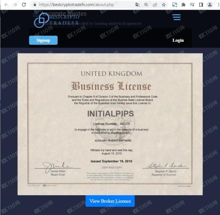Click the License Number 445435 text
220x215 pixels.
tap(112, 124)
